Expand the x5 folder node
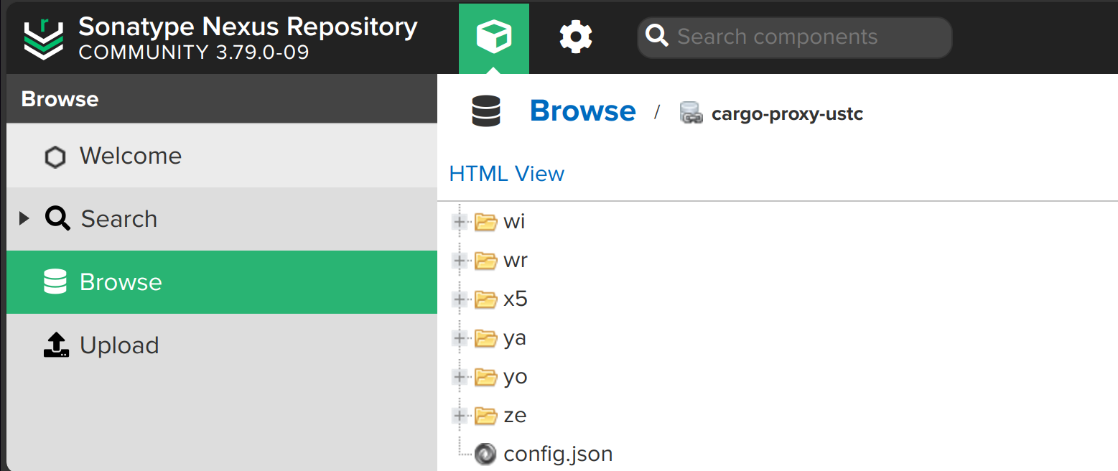Viewport: 1118px width, 471px height. (460, 299)
